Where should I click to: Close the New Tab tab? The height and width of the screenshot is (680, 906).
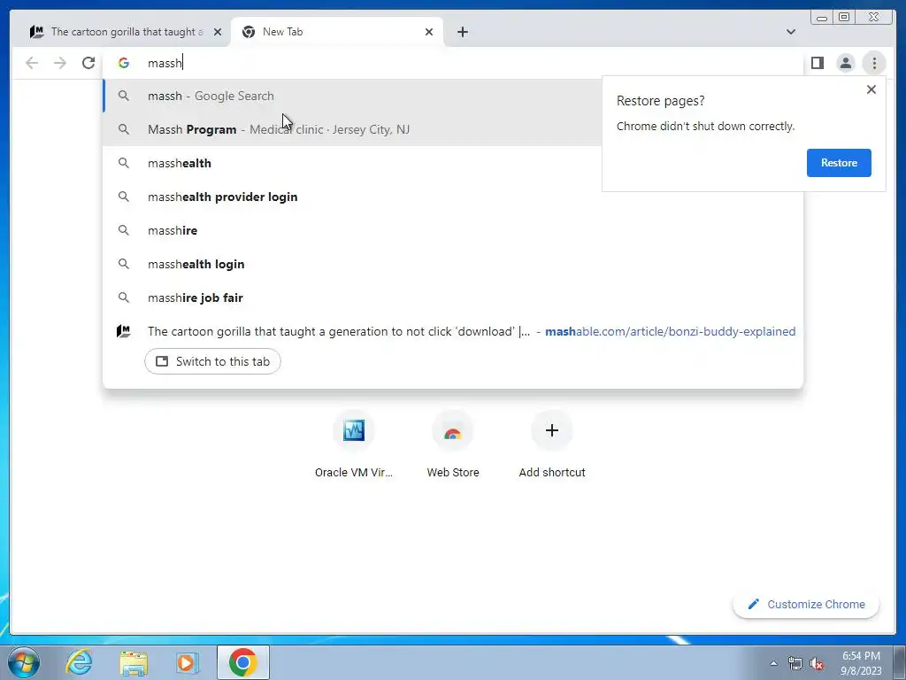429,32
